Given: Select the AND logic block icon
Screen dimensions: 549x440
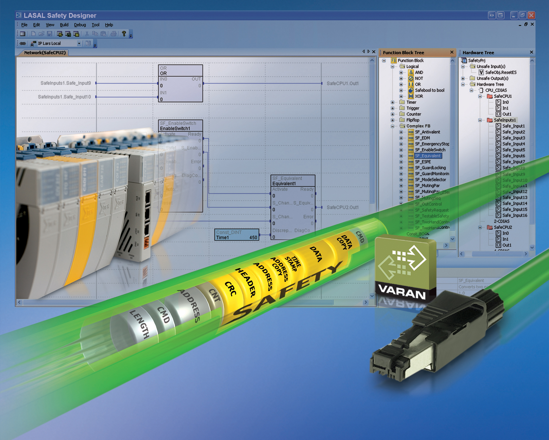Looking at the screenshot, I should (411, 72).
